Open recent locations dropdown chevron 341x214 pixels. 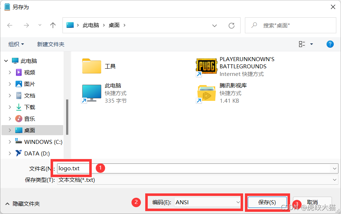tap(40, 25)
